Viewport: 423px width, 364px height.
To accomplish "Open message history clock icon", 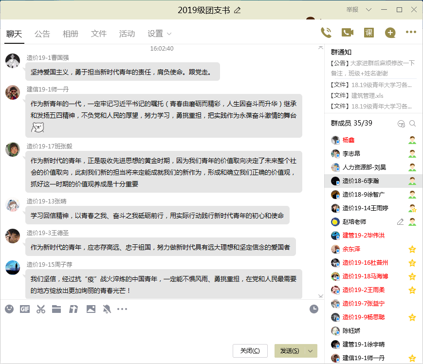I will pos(314,309).
